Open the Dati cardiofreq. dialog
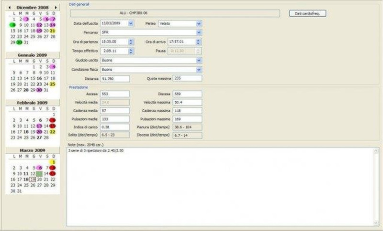Viewport: 383px width, 231px height. [x=307, y=13]
